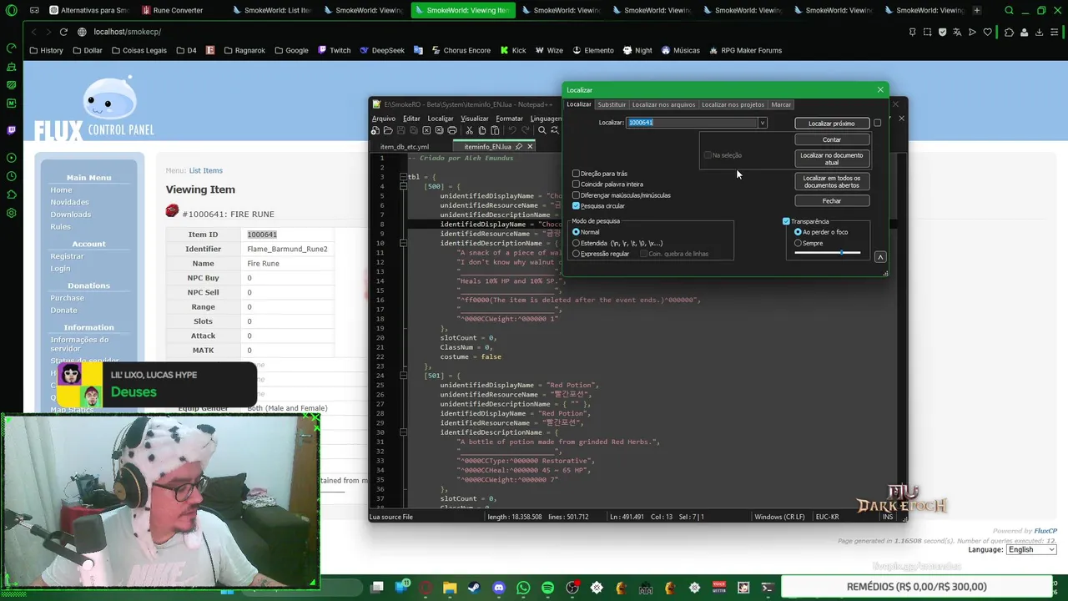Click the Twitch bookmark in bookmarks bar

point(334,50)
